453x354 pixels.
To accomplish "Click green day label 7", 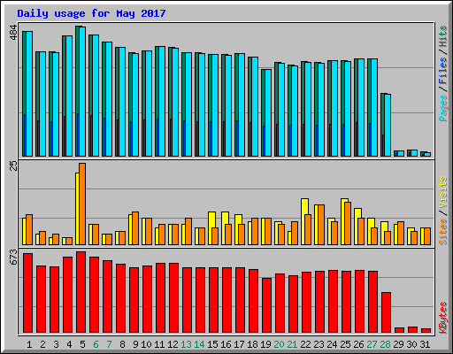I will [x=109, y=344].
